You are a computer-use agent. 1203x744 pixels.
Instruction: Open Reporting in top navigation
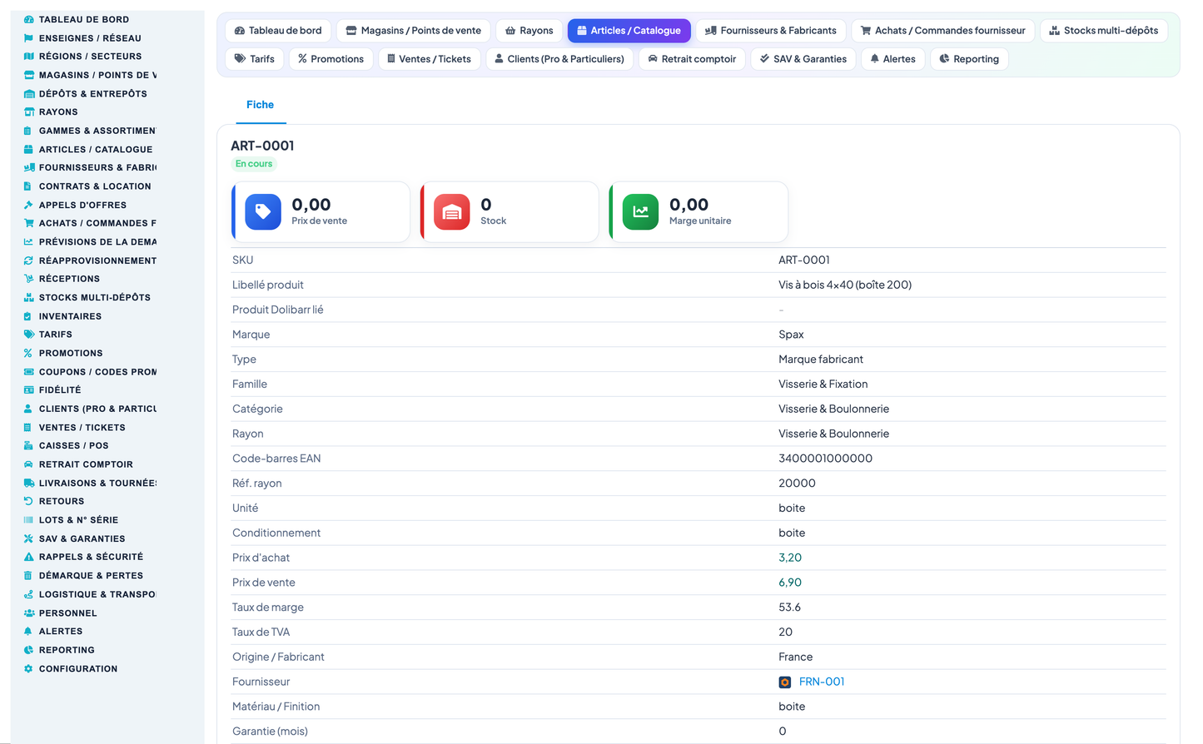click(x=969, y=59)
